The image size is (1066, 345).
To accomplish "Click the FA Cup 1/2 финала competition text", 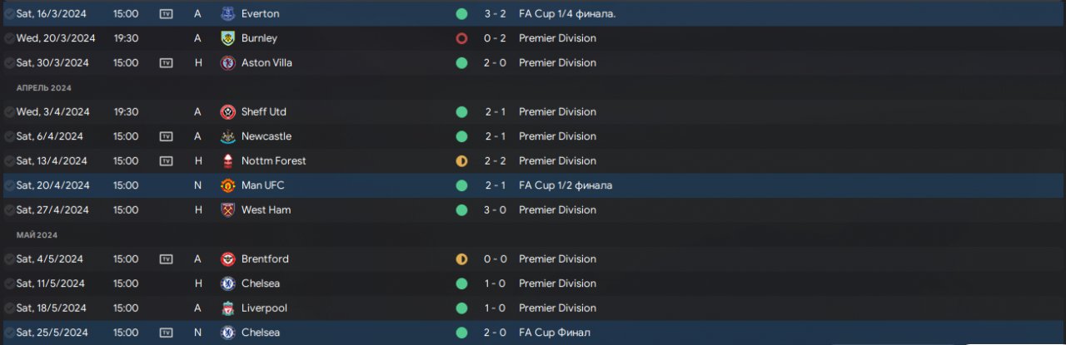I will (x=565, y=185).
